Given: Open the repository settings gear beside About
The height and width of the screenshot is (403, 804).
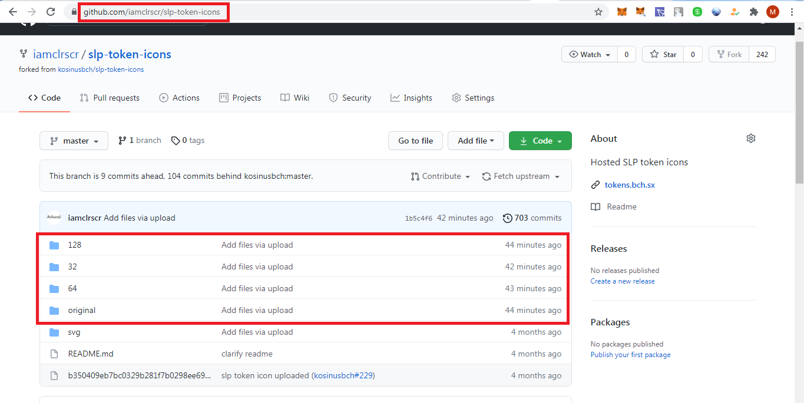Looking at the screenshot, I should (750, 138).
